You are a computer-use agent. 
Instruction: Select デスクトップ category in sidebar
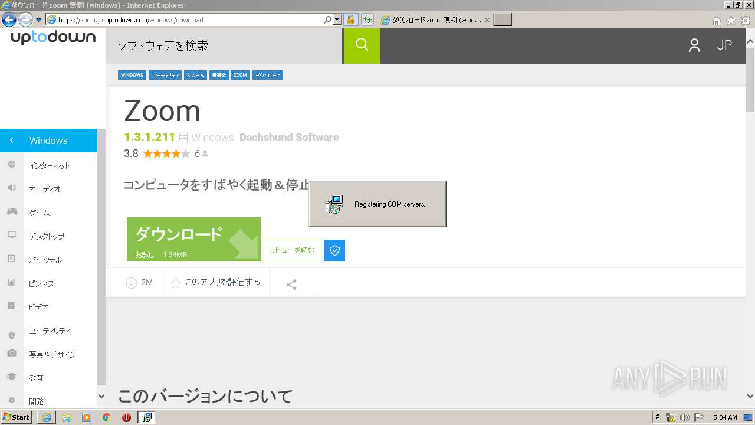47,236
